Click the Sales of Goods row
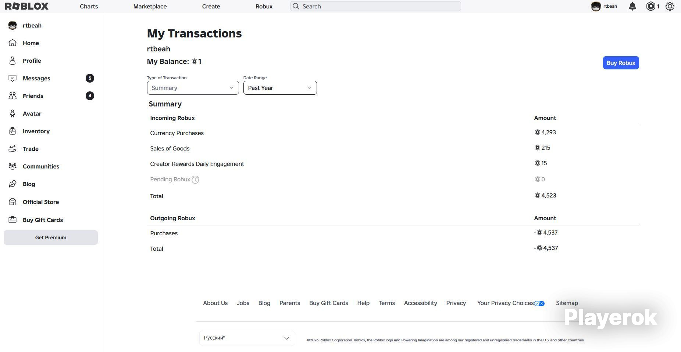The height and width of the screenshot is (352, 681). (x=393, y=148)
